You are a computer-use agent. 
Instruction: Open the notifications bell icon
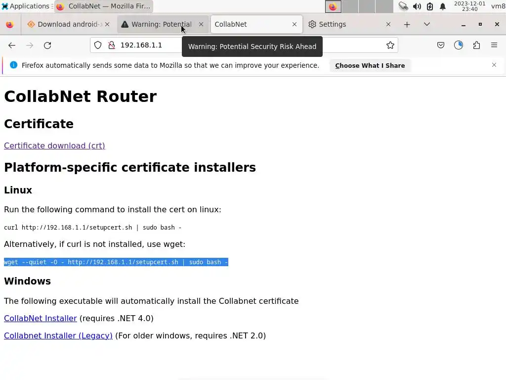(443, 6)
